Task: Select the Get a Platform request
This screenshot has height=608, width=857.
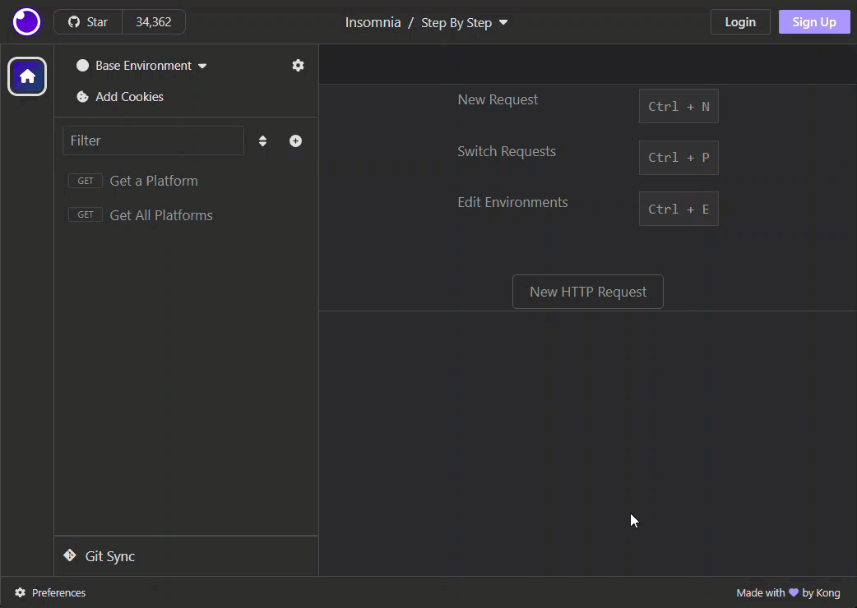Action: pyautogui.click(x=186, y=181)
